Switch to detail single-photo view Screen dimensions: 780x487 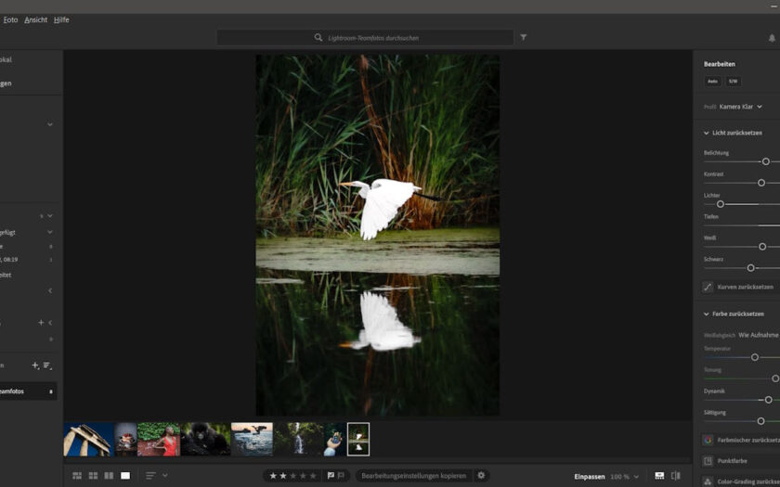pos(125,476)
